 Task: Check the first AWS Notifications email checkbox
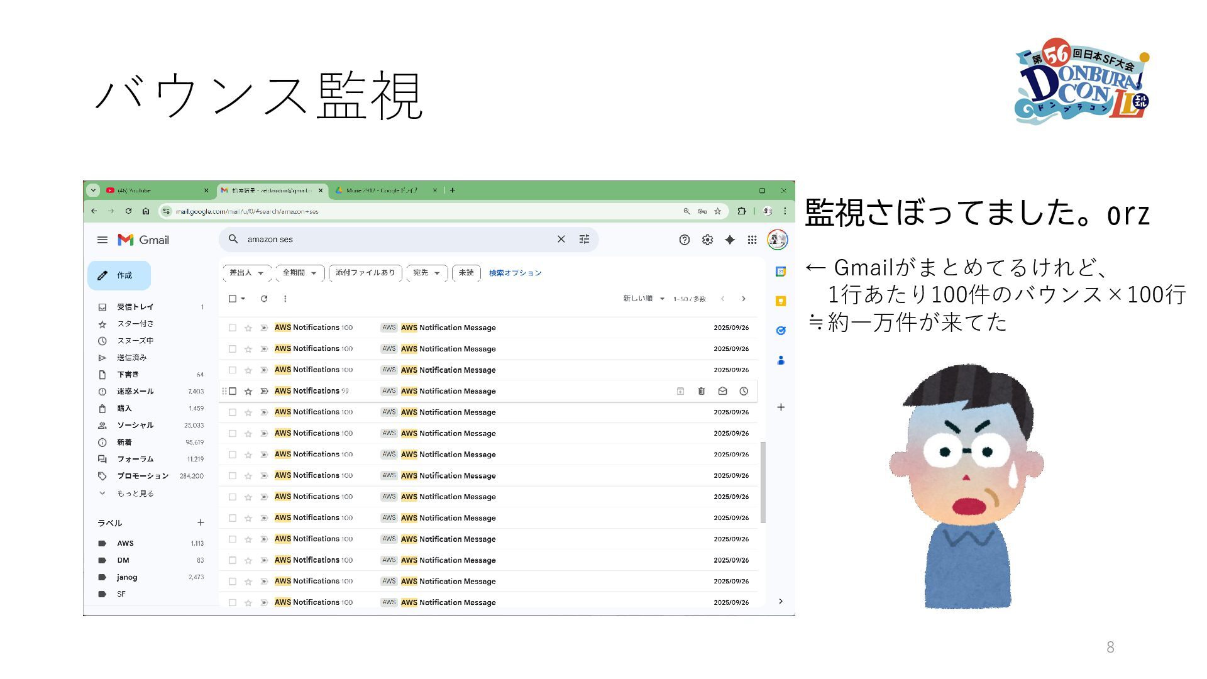tap(233, 328)
